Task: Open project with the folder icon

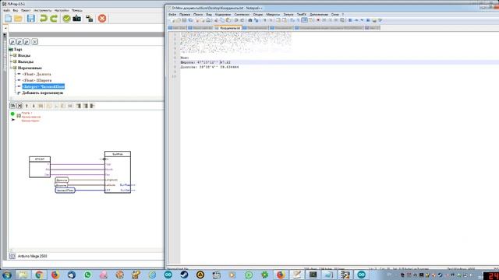Action: pos(19,19)
